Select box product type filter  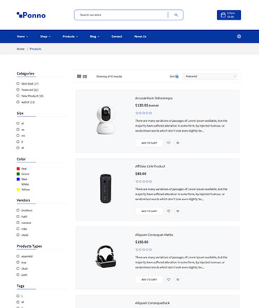(21, 262)
